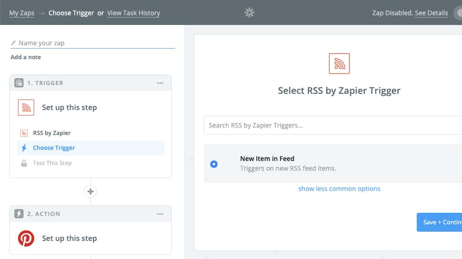This screenshot has height=259, width=462.
Task: Open the Trigger step three-dot menu
Action: [160, 83]
